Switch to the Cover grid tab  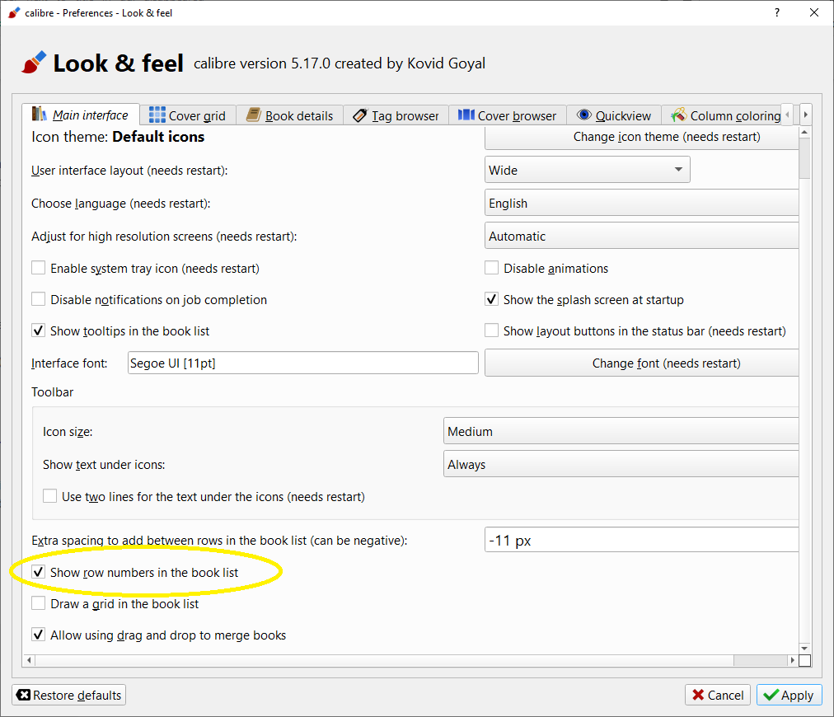tap(187, 115)
